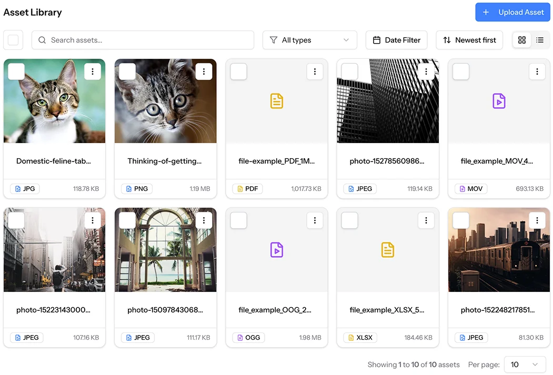Click the yellow PDF document icon
Viewport: 553px width, 375px height.
tap(277, 101)
